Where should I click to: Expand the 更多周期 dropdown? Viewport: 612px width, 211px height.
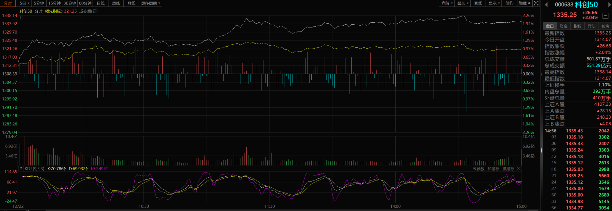point(151,3)
